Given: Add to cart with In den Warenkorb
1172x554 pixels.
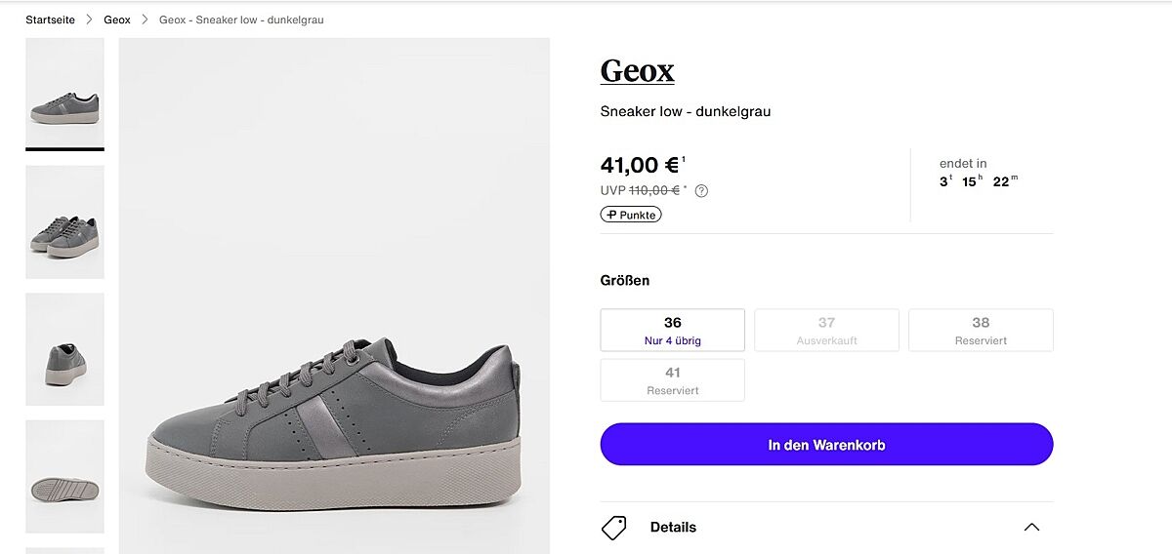Looking at the screenshot, I should pyautogui.click(x=826, y=445).
